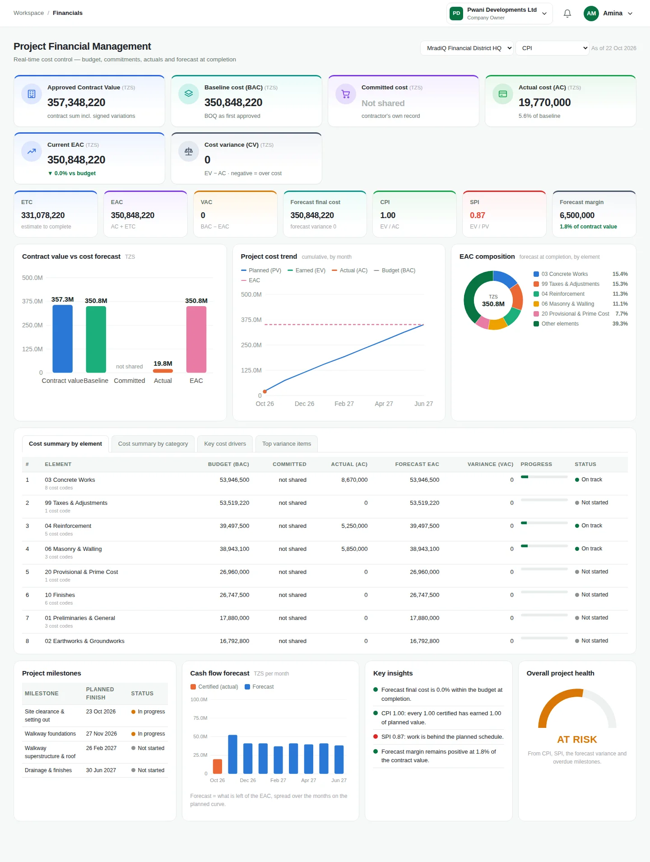Toggle Earned (EV) legend series
The height and width of the screenshot is (862, 650).
click(x=306, y=270)
